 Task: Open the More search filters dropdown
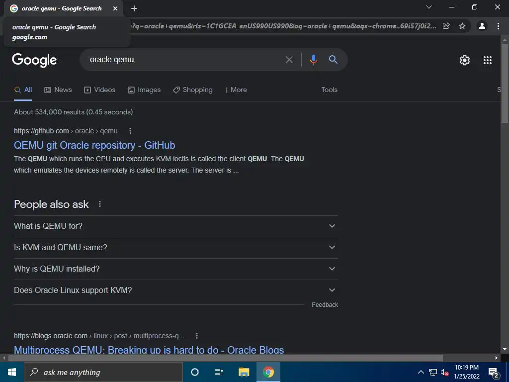point(236,90)
